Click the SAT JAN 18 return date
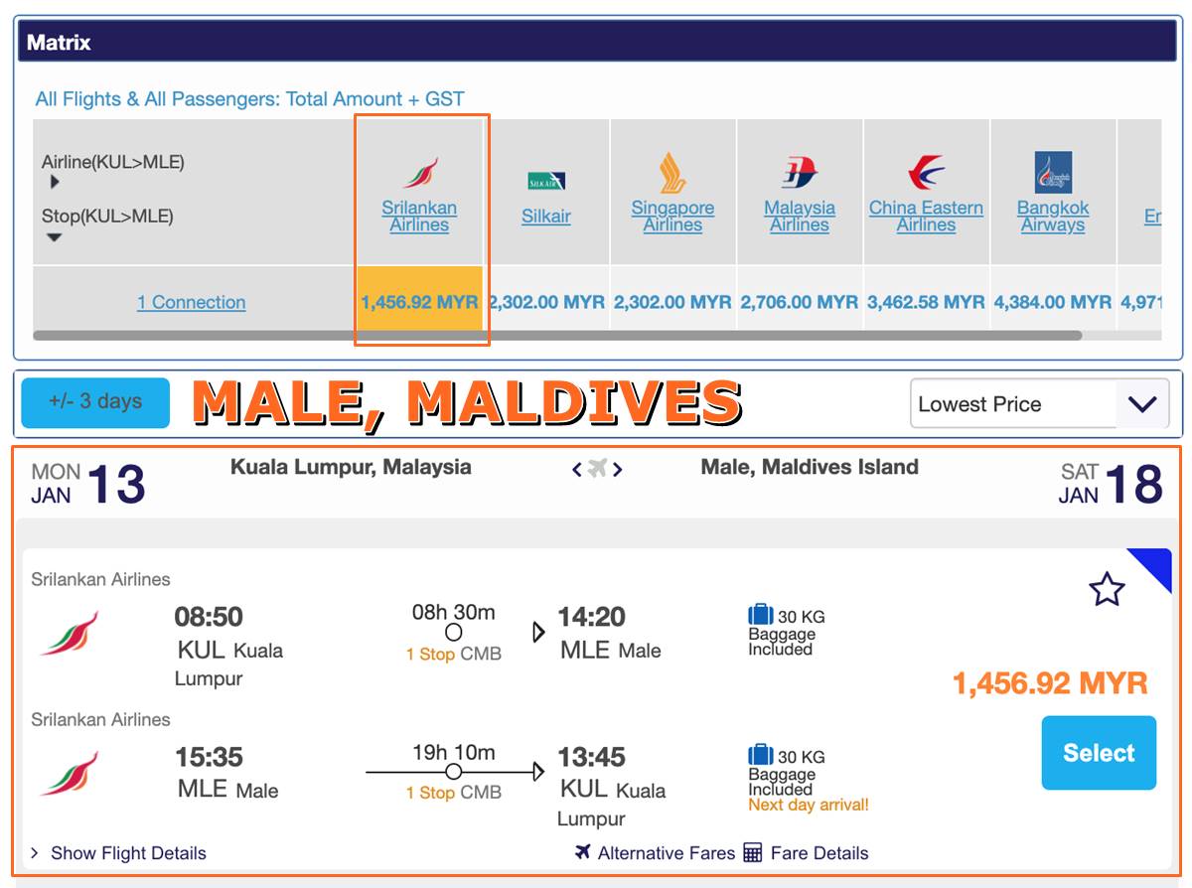This screenshot has height=888, width=1192. [x=1111, y=484]
